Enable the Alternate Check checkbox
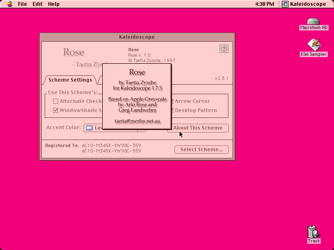This screenshot has height=250, width=334. [56, 101]
